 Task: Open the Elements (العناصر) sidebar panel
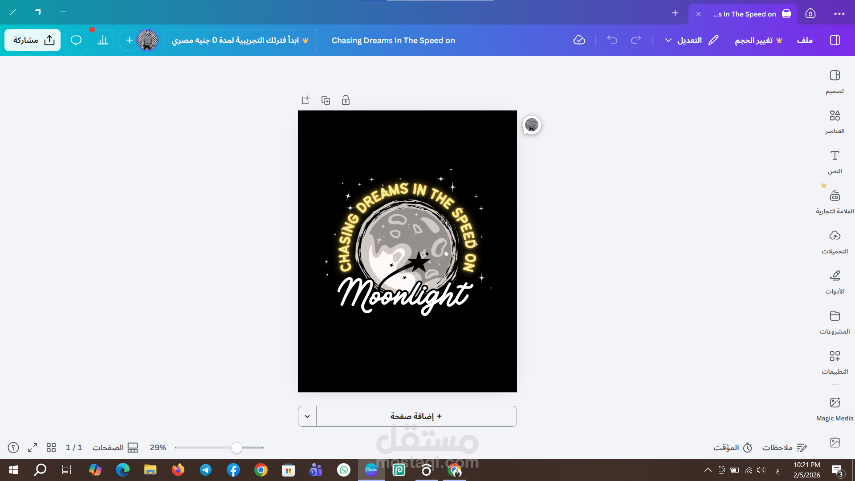[x=835, y=121]
